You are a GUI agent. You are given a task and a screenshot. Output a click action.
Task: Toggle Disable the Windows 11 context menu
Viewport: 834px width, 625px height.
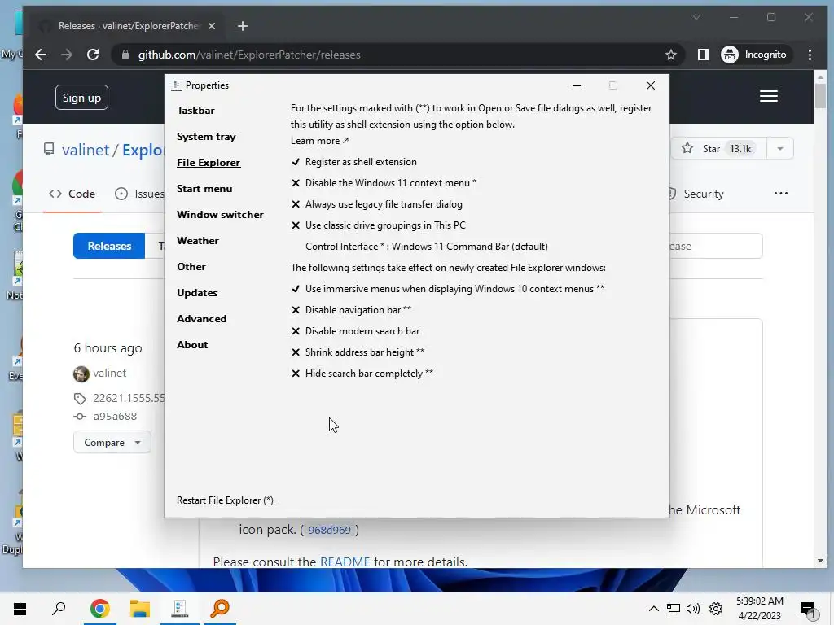pos(384,183)
